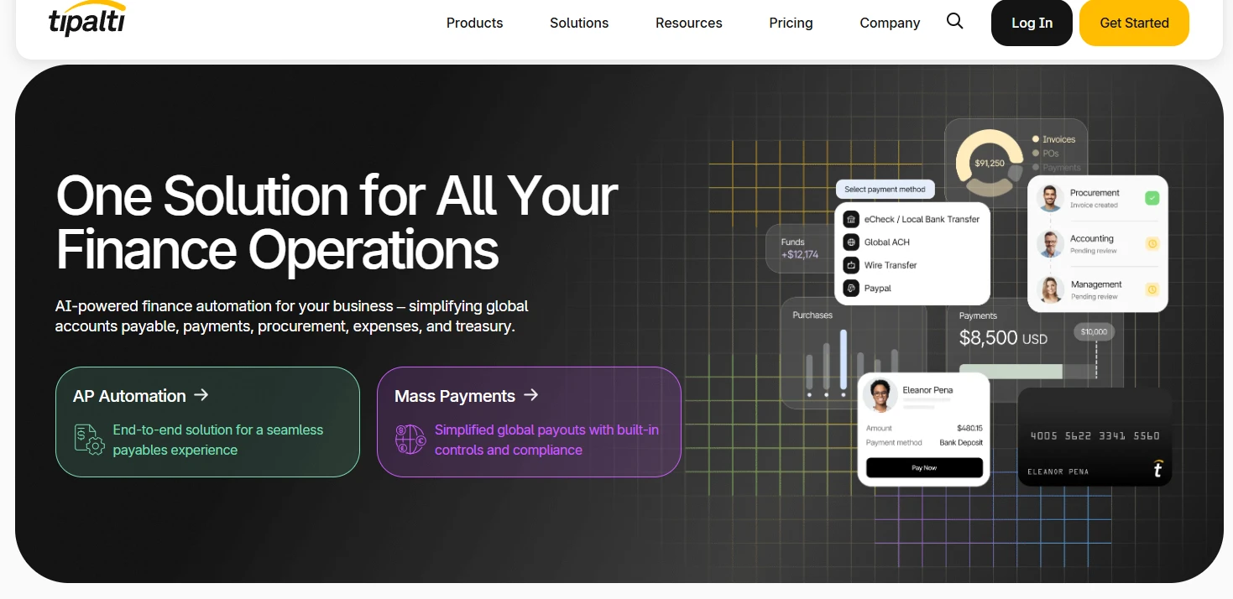Viewport: 1233px width, 599px height.
Task: Click the eCheck bank icon
Action: pos(851,219)
